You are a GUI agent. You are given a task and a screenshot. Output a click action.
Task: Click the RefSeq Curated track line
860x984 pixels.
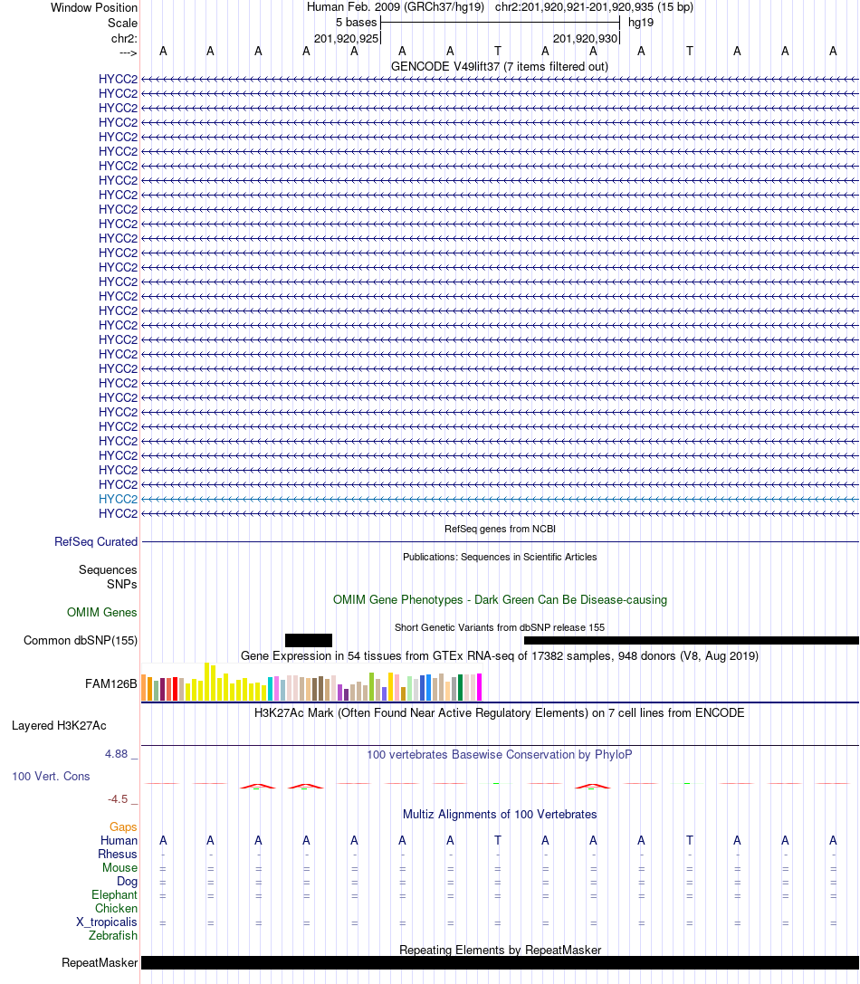[x=500, y=541]
